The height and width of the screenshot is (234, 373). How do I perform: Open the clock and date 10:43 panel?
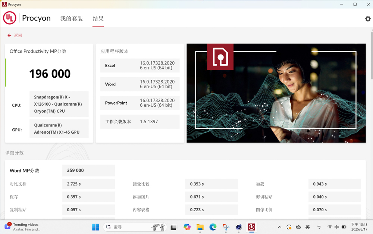pos(359,227)
